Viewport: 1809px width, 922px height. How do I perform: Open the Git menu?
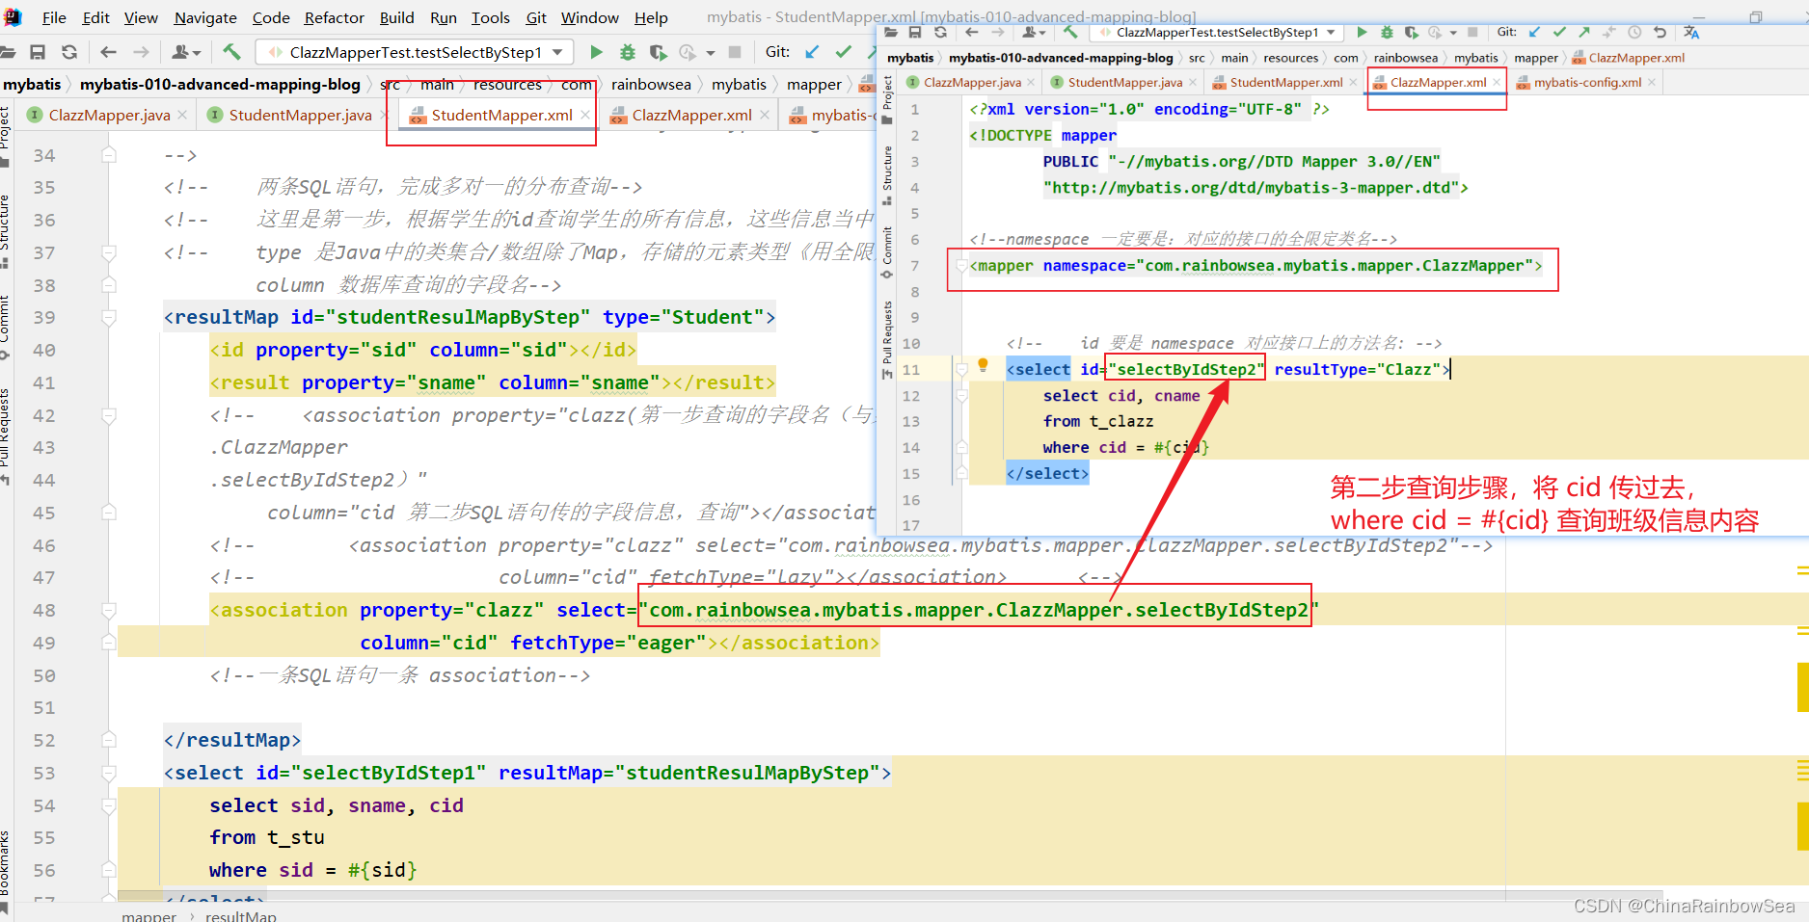click(x=536, y=17)
